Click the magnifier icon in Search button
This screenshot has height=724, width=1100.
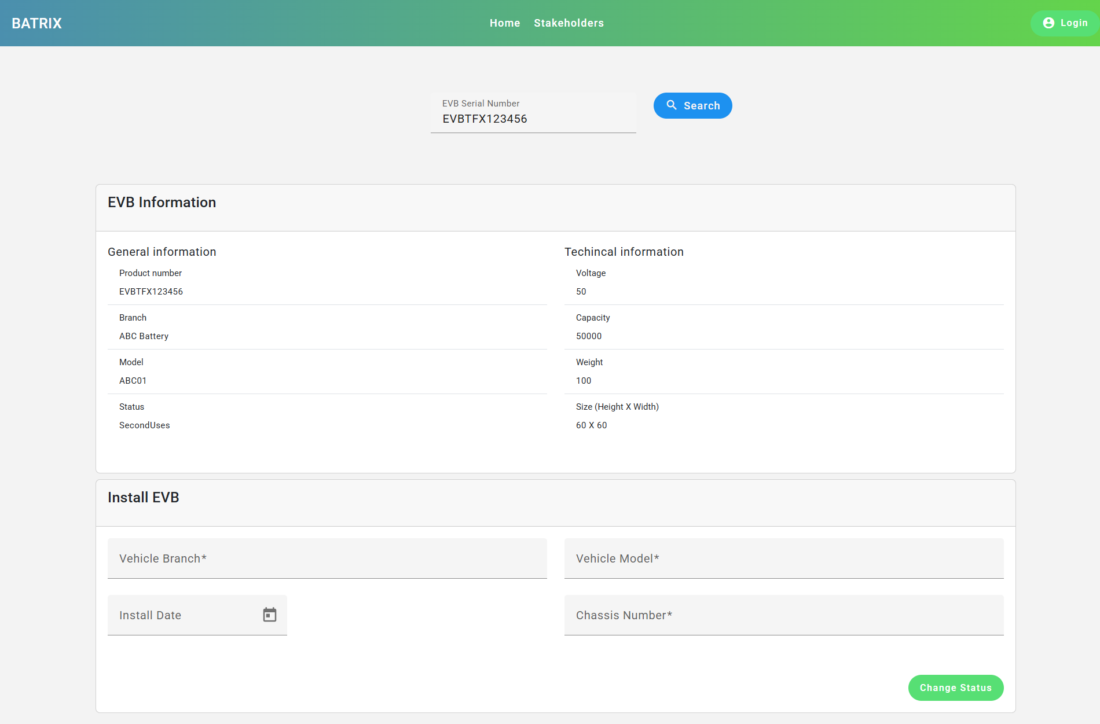click(672, 105)
